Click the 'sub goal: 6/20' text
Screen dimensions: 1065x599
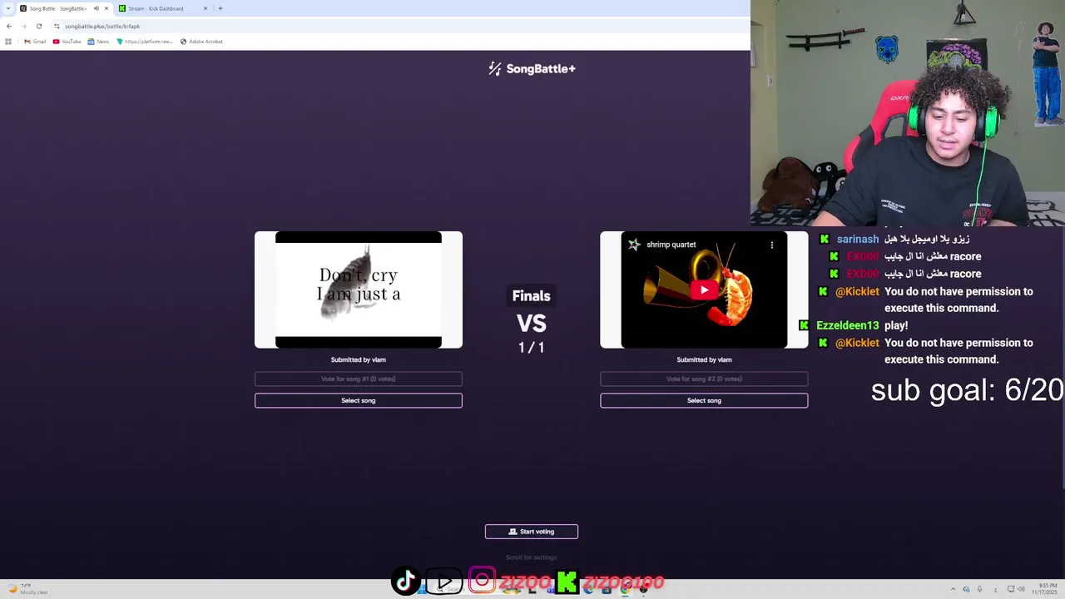tap(967, 389)
